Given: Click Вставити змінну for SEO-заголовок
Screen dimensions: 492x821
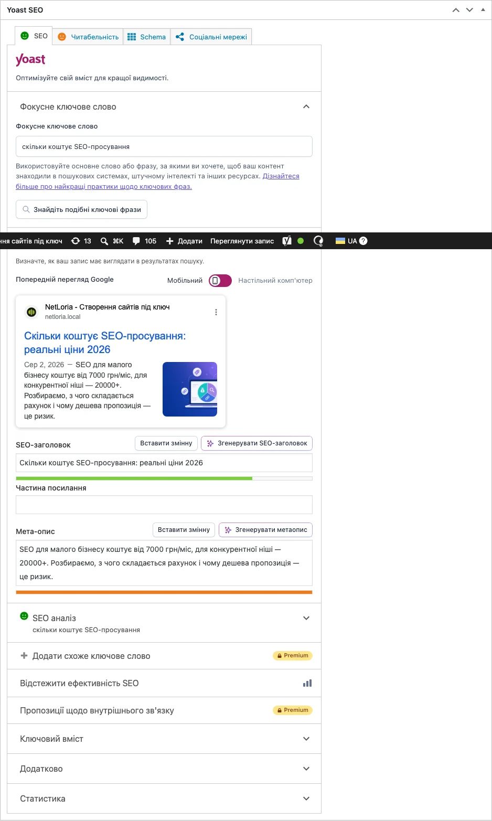Looking at the screenshot, I should (x=166, y=443).
